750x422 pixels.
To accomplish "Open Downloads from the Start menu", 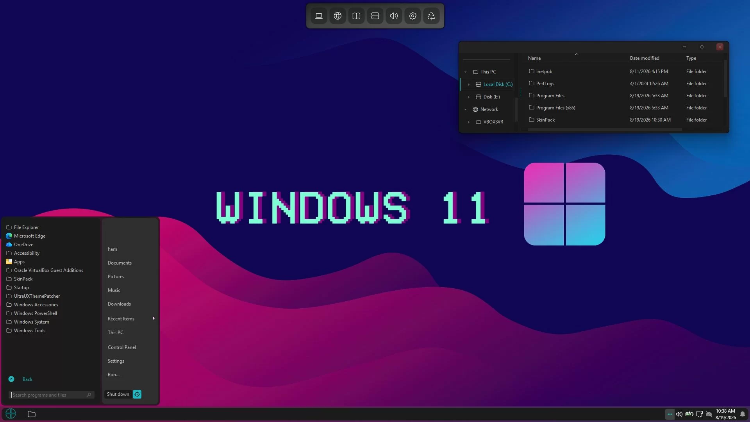I will tap(119, 304).
